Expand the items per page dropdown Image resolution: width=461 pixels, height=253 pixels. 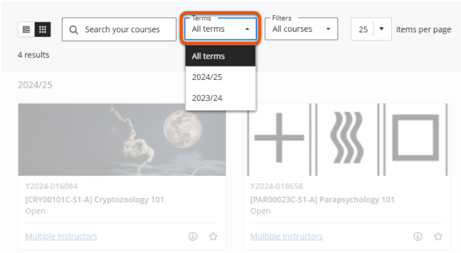[381, 29]
